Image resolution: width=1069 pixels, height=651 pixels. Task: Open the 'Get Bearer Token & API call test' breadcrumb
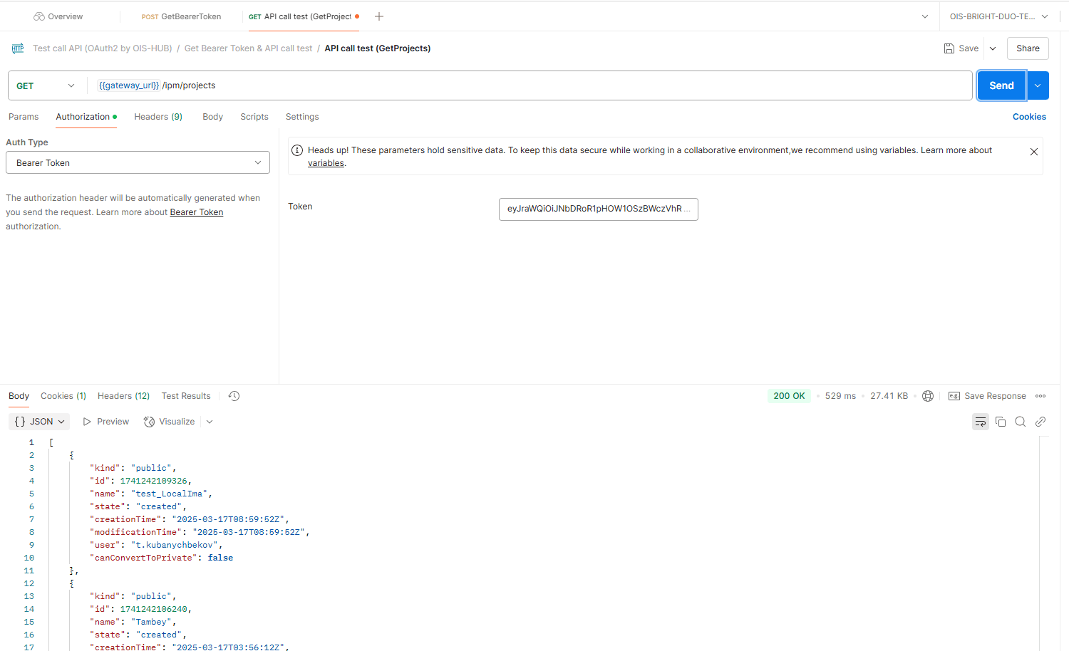pyautogui.click(x=248, y=48)
